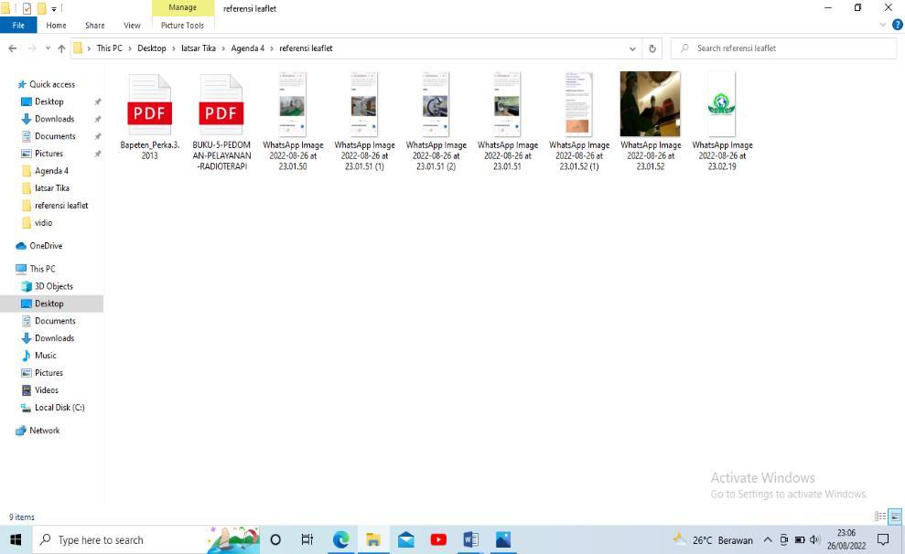Refresh the referensi leaflet folder
Screen dimensions: 905x554
pyautogui.click(x=652, y=48)
